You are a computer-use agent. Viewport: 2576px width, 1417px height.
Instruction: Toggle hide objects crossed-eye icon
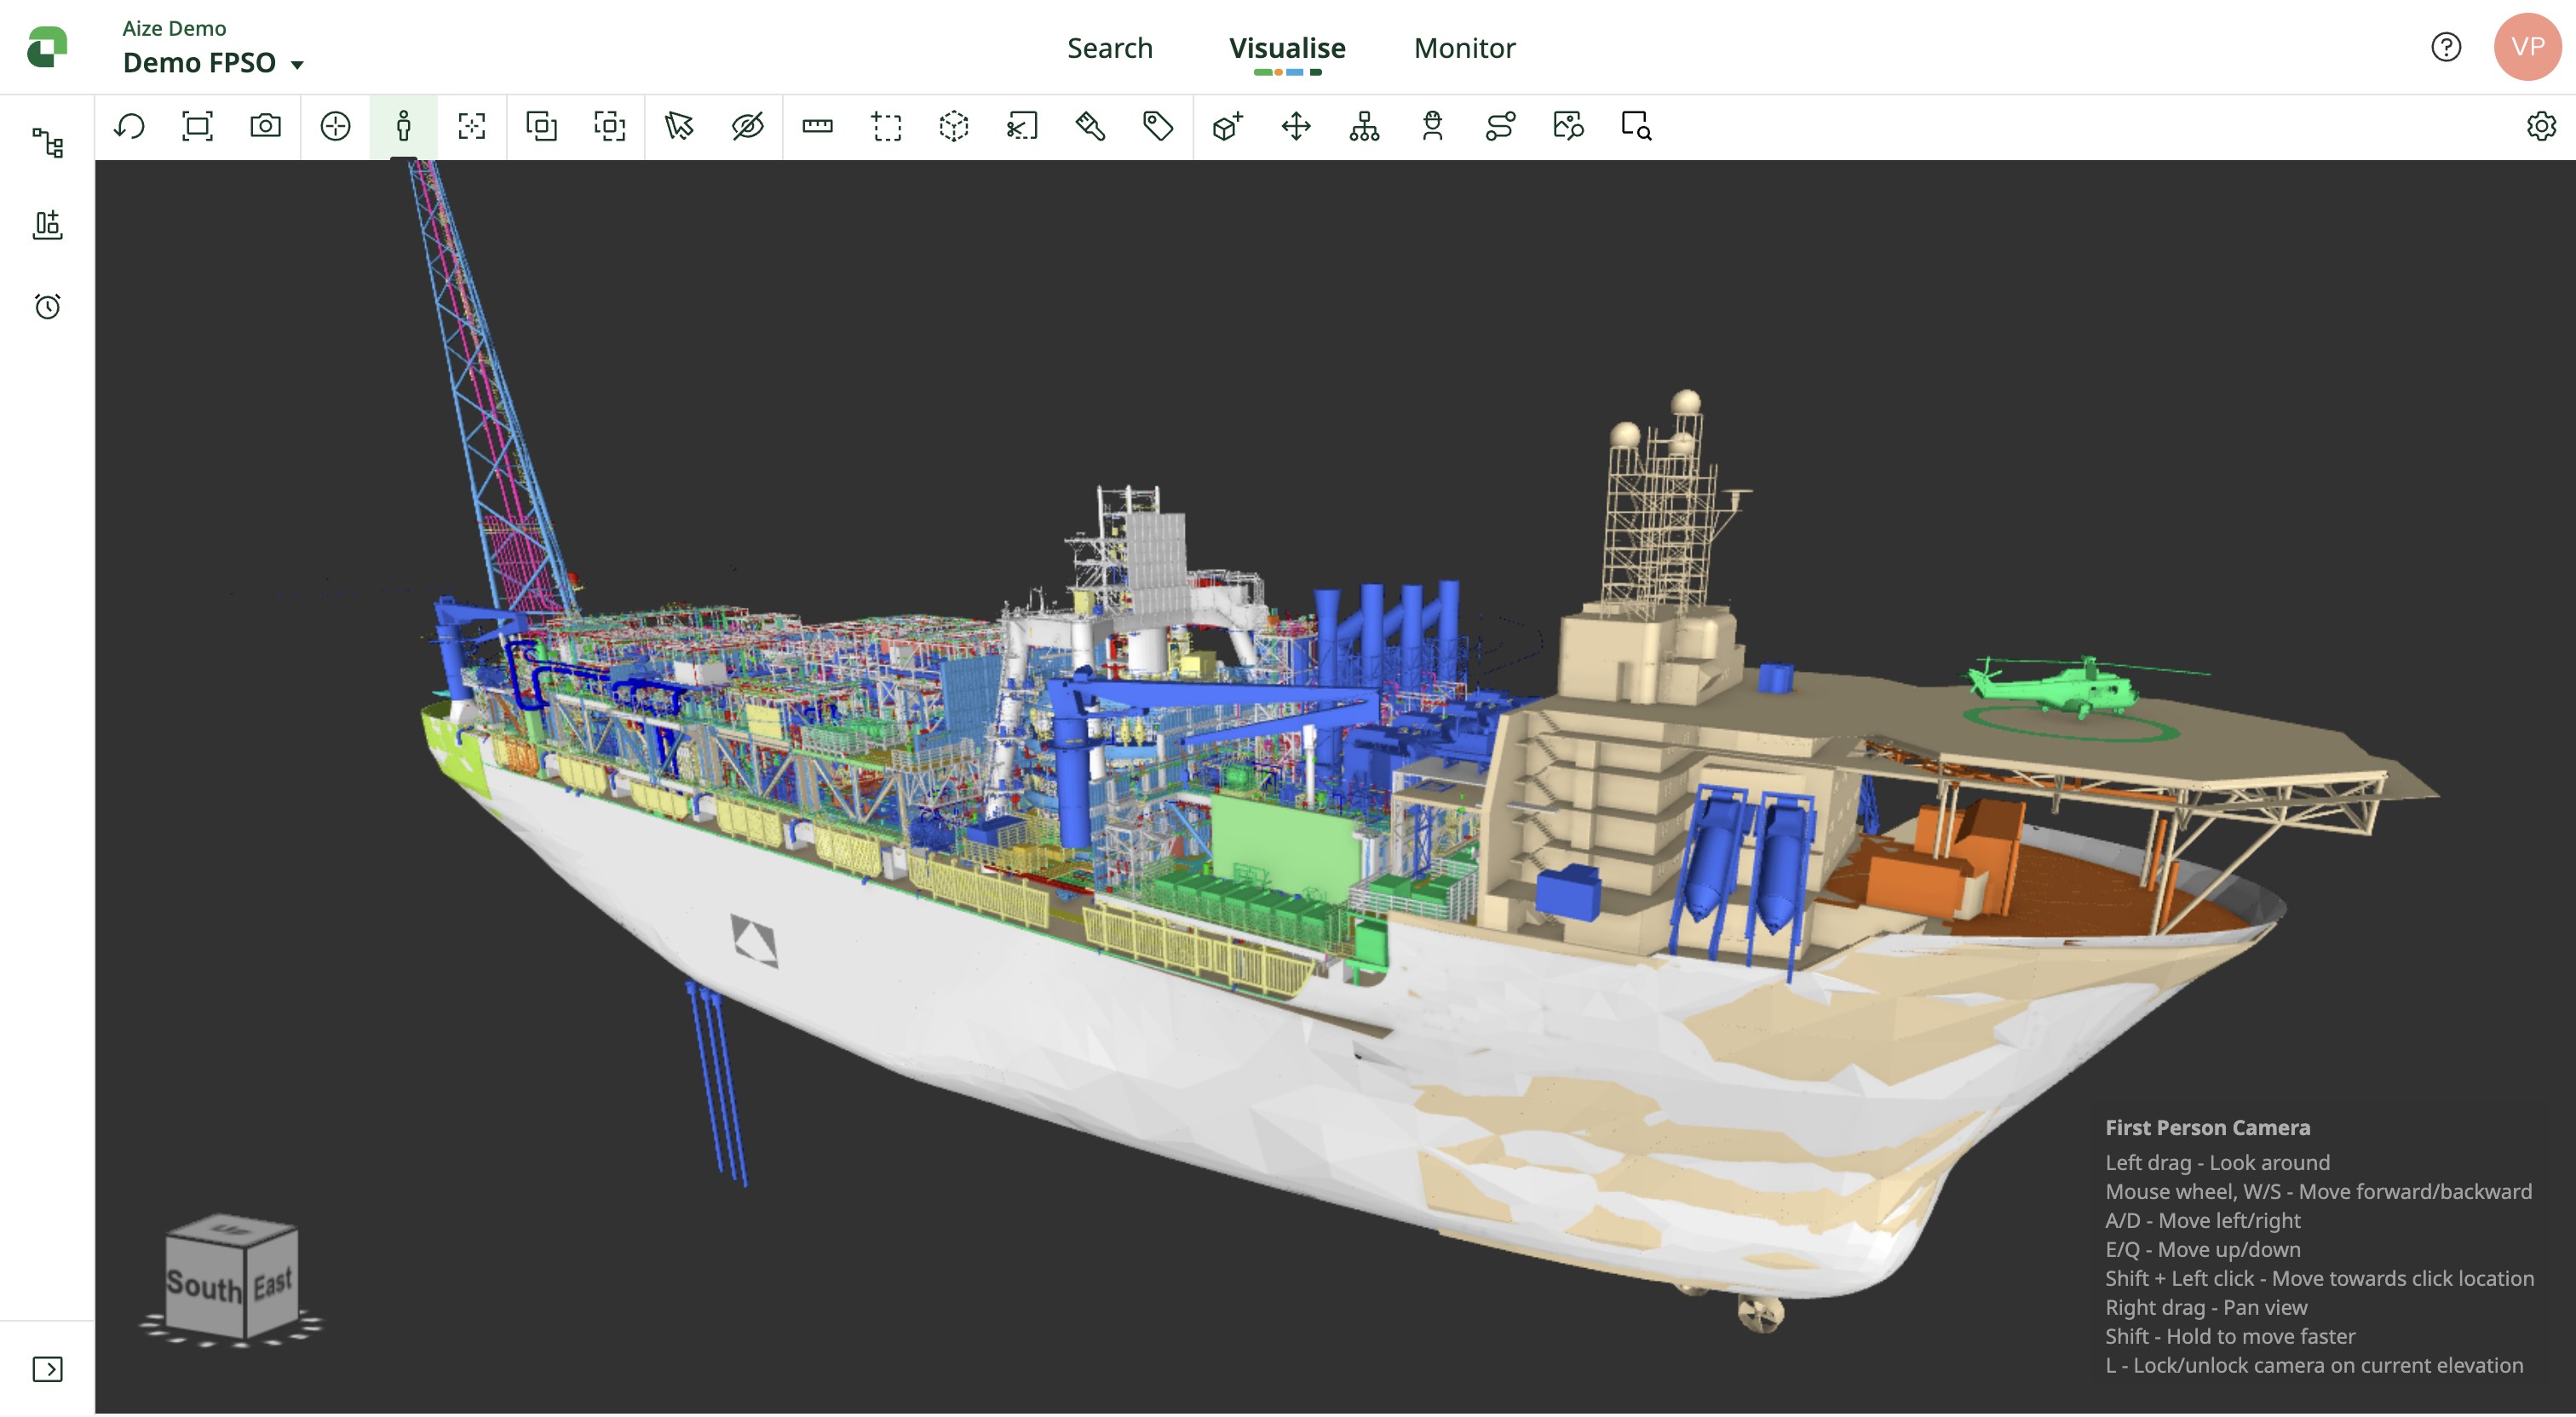[x=747, y=126]
